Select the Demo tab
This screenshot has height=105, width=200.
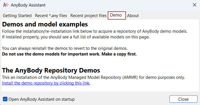tap(117, 15)
